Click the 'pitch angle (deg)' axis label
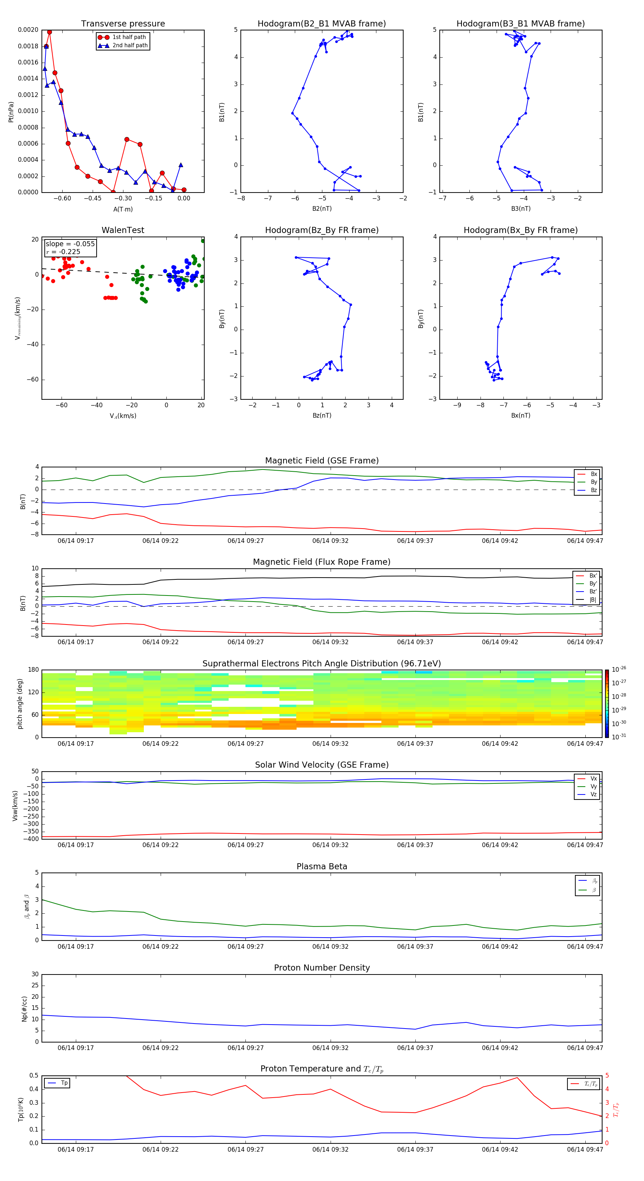 pos(20,704)
